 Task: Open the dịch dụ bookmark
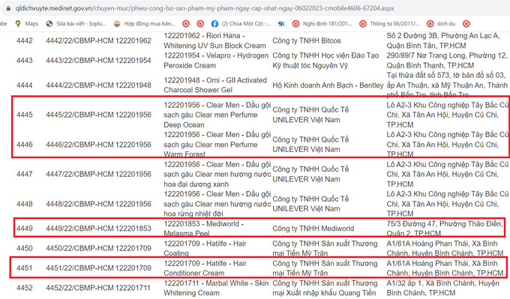(441, 24)
